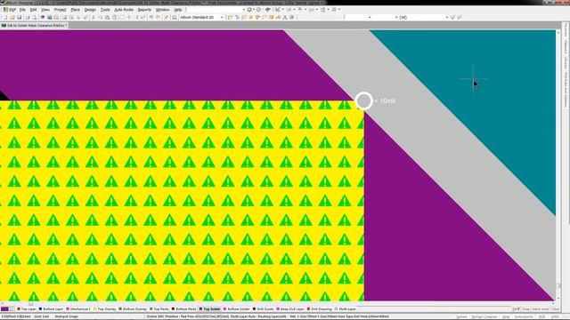
Task: Click the Browse Components icon after the pencil
Action: pos(175,18)
